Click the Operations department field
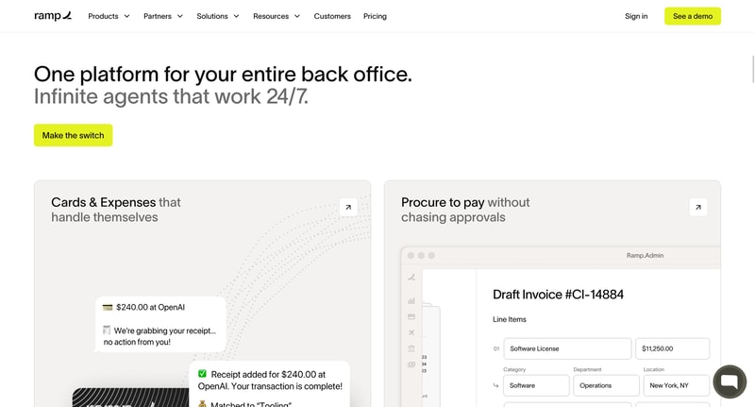The image size is (755, 407). tap(606, 385)
